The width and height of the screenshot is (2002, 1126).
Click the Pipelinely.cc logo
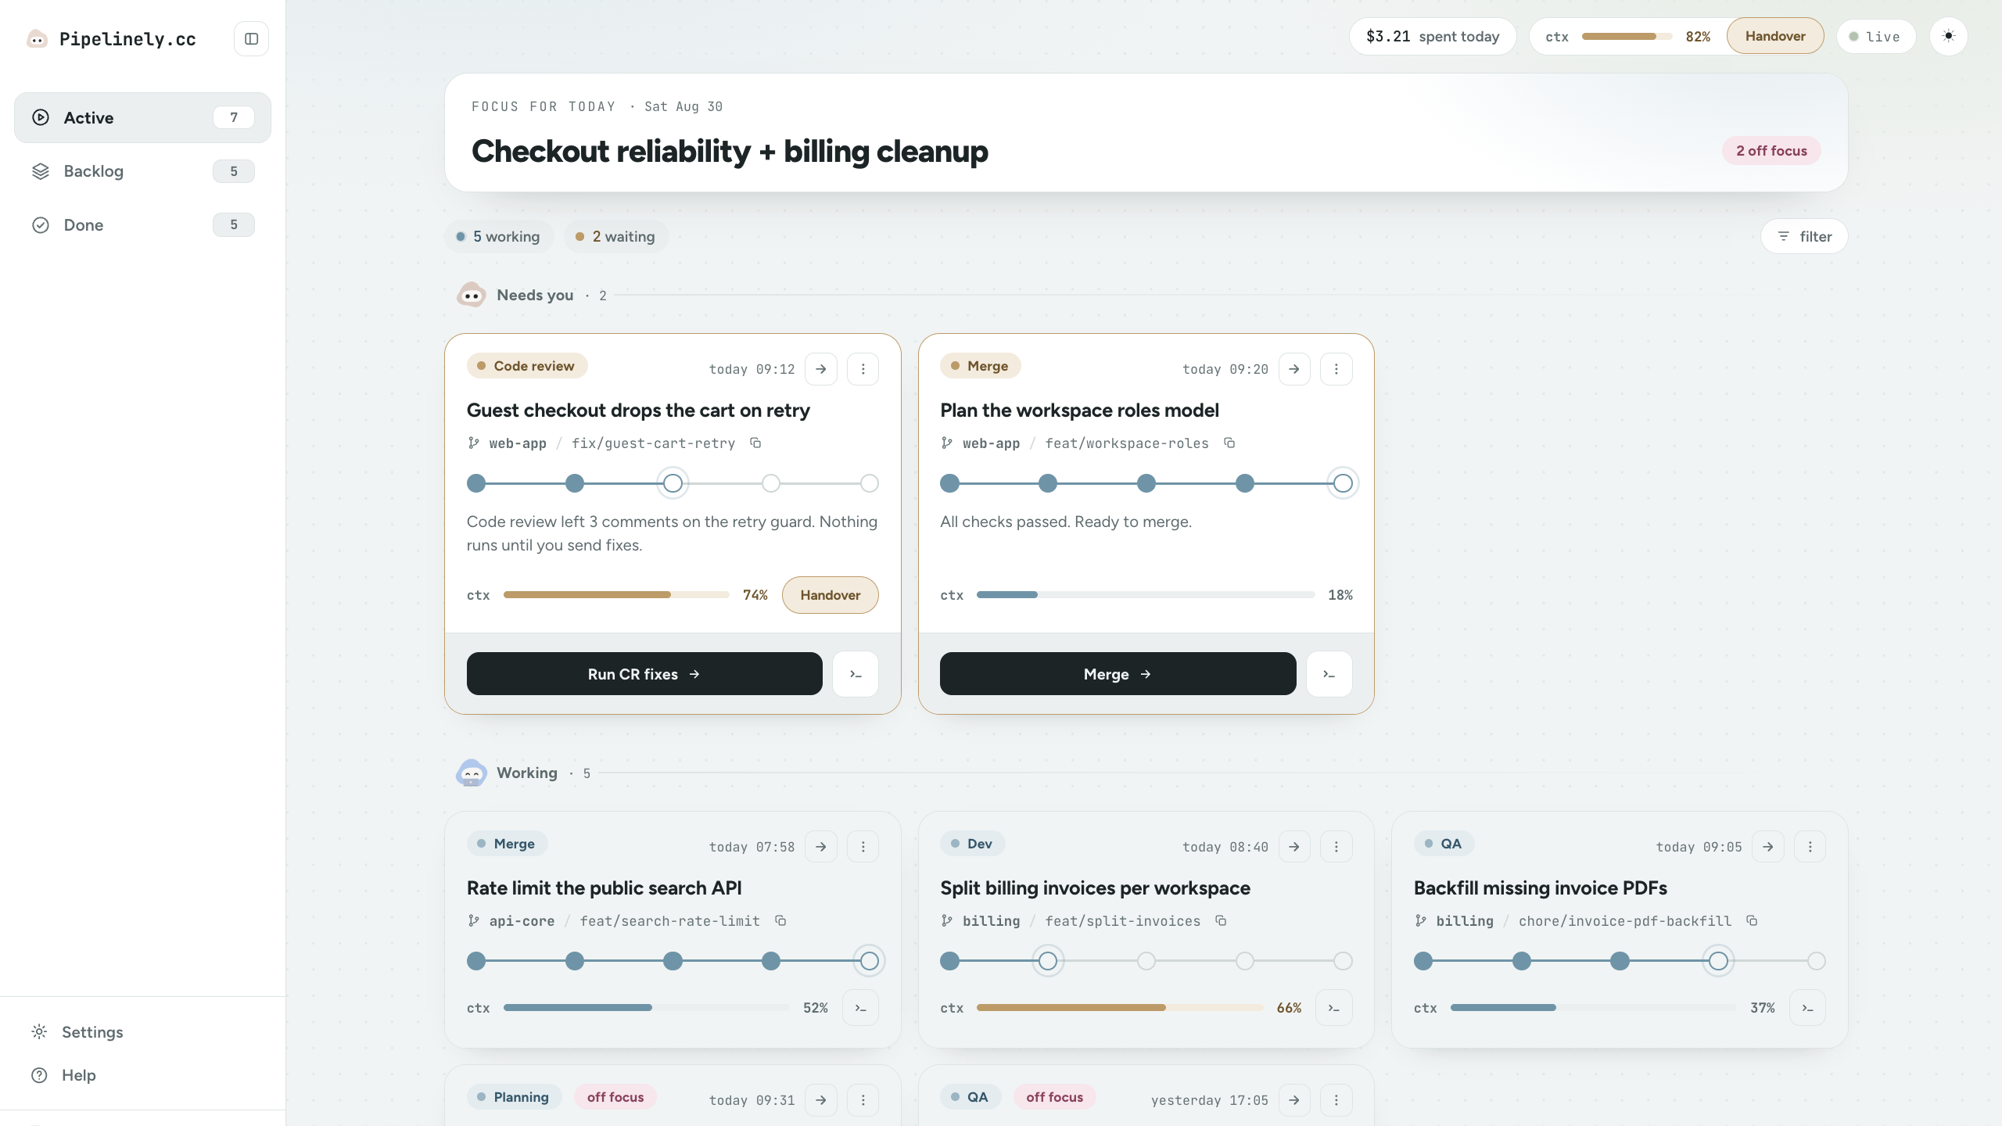point(112,38)
